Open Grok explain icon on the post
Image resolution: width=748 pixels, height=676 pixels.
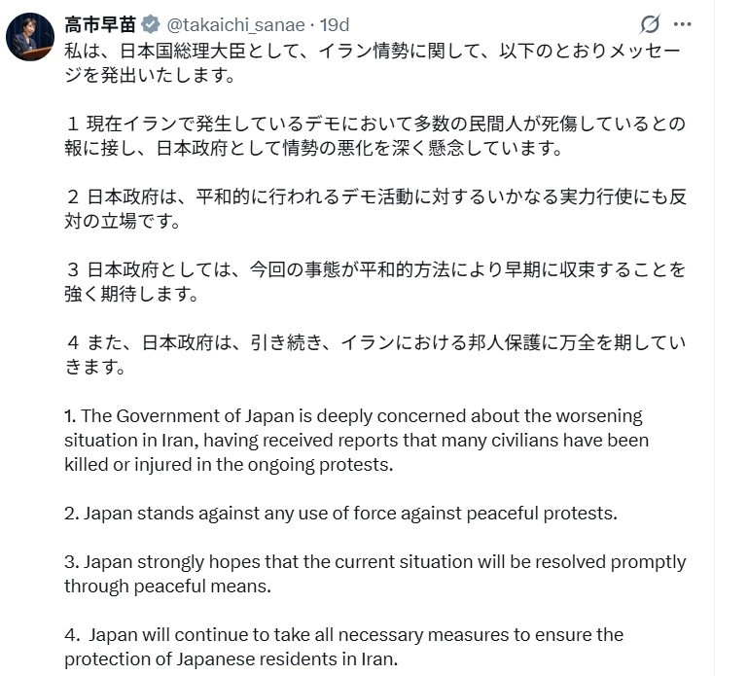(x=649, y=23)
